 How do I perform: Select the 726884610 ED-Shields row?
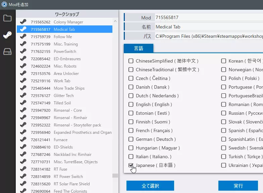pos(64,147)
